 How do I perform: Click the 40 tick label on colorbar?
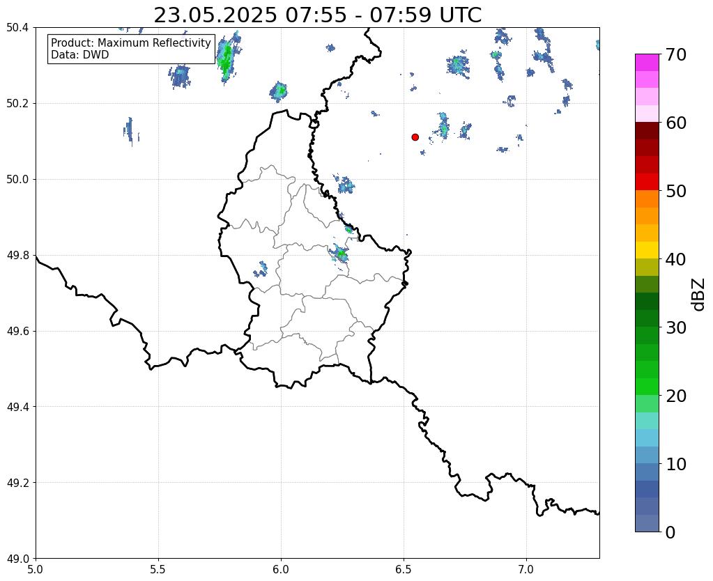[x=676, y=259]
